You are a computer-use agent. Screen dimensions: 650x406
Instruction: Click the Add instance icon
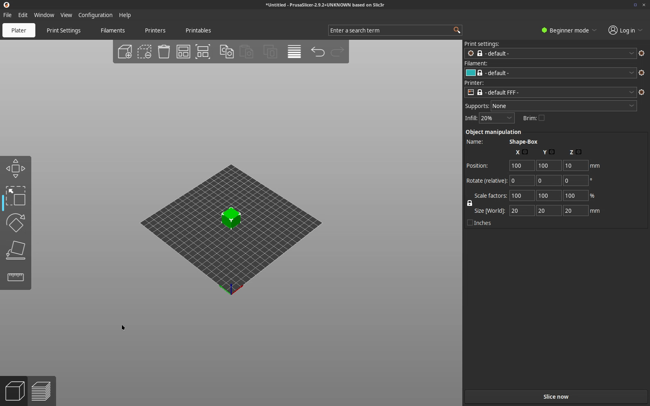pos(270,52)
